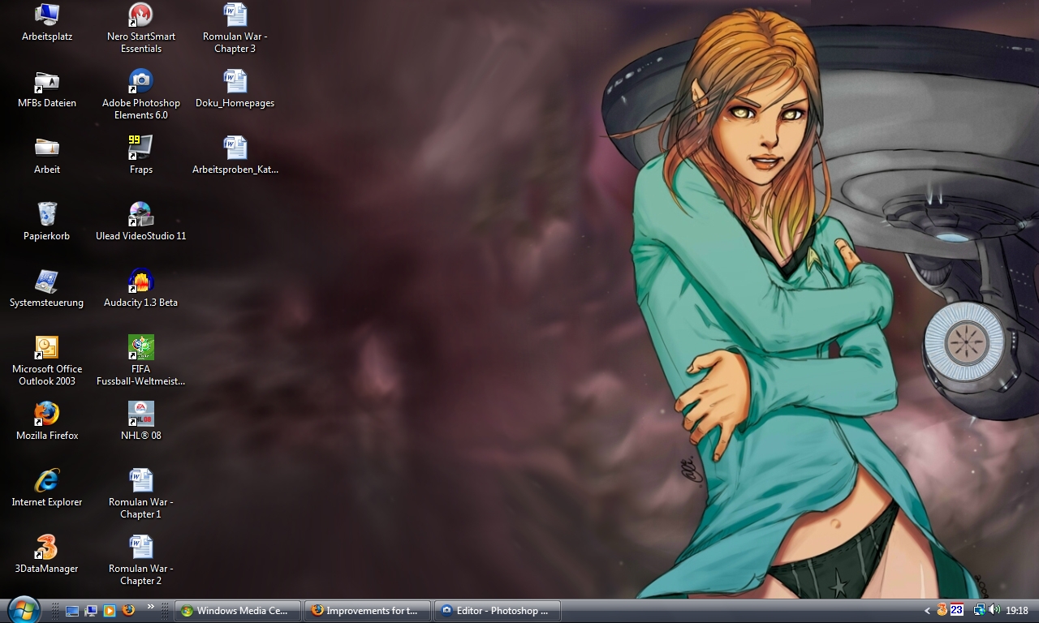Screen dimensions: 1039x623
Task: Open the volume speaker tray icon
Action: (994, 610)
